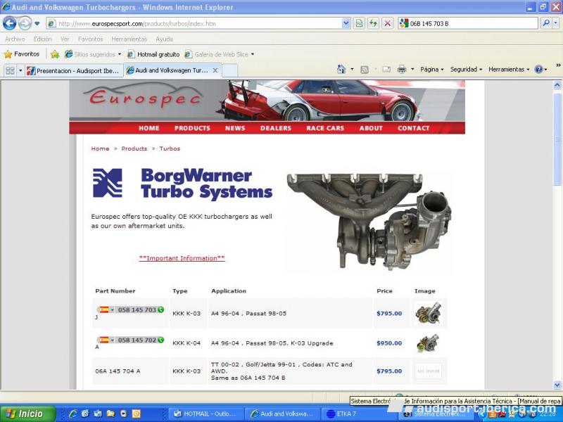Screen dimensions: 563x422
Task: Toggle the Compatibility View icon
Action: [359, 24]
